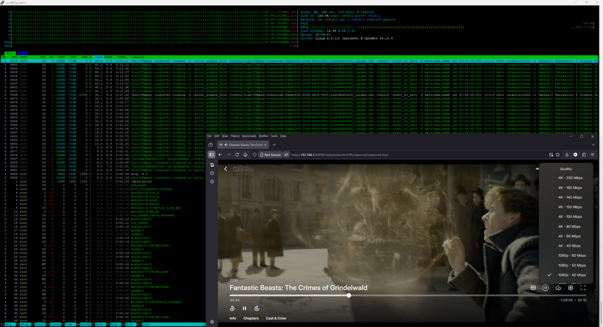Pause the movie playback
Screen dimensions: 603x327
coord(244,308)
